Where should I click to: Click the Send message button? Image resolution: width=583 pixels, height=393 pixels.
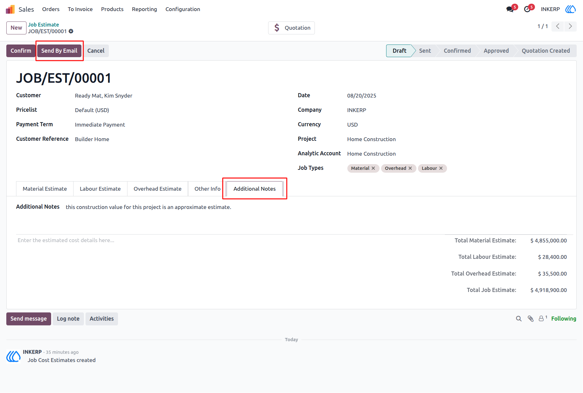(29, 319)
